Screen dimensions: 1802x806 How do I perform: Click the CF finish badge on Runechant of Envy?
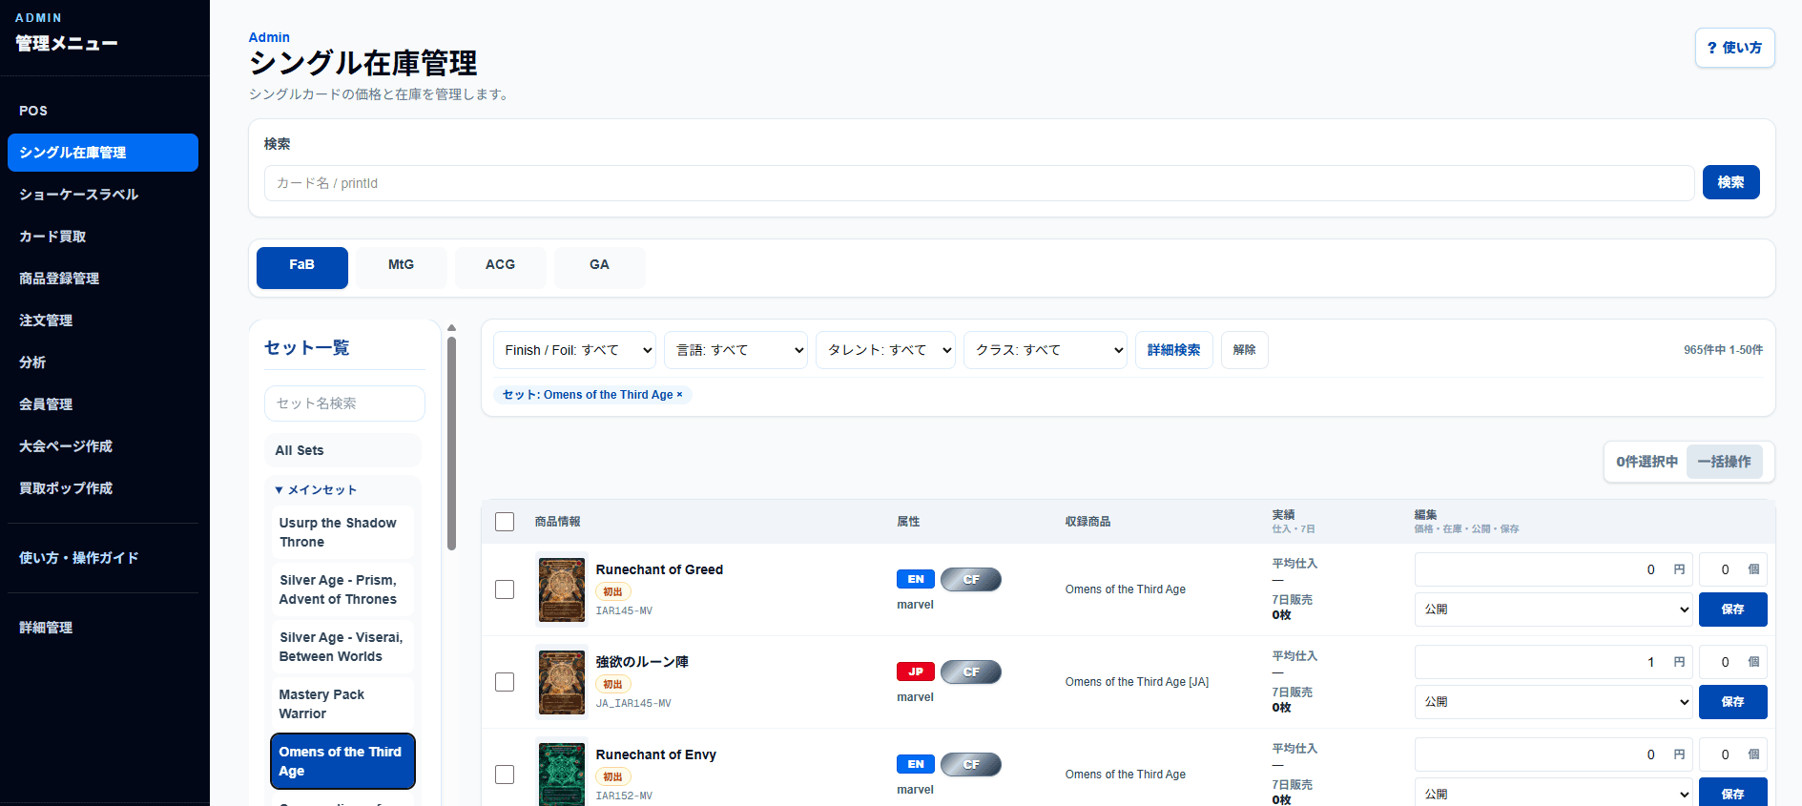[x=971, y=764]
